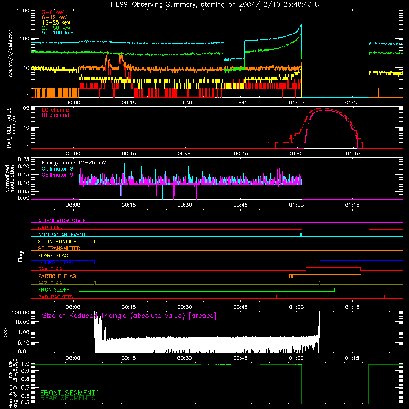The height and width of the screenshot is (409, 409).
Task: Click the Flags panel axis label
Action: [x=21, y=255]
